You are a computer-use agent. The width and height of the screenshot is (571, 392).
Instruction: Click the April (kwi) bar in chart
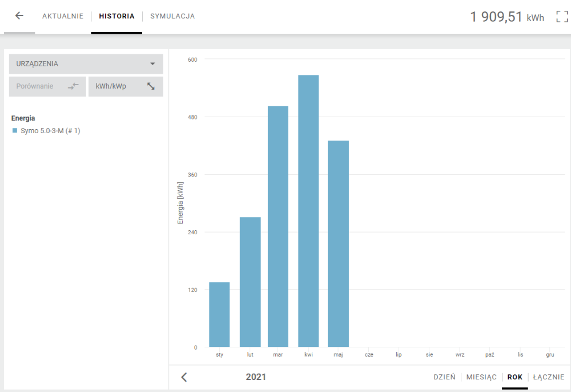[x=308, y=211]
